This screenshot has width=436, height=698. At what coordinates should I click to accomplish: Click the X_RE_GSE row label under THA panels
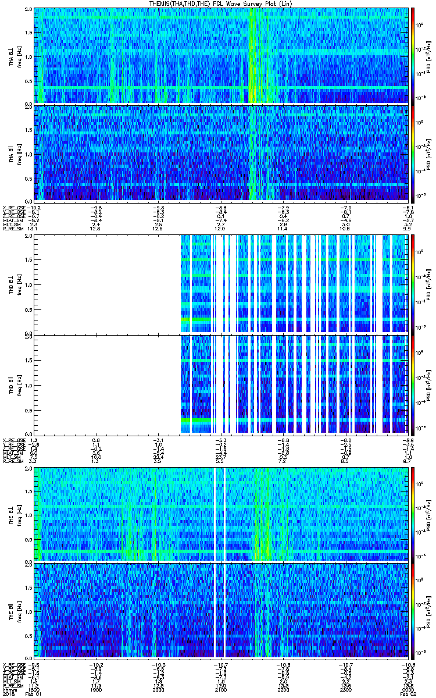pos(14,206)
